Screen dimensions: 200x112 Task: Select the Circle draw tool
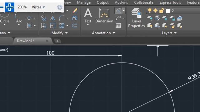tap(5, 18)
